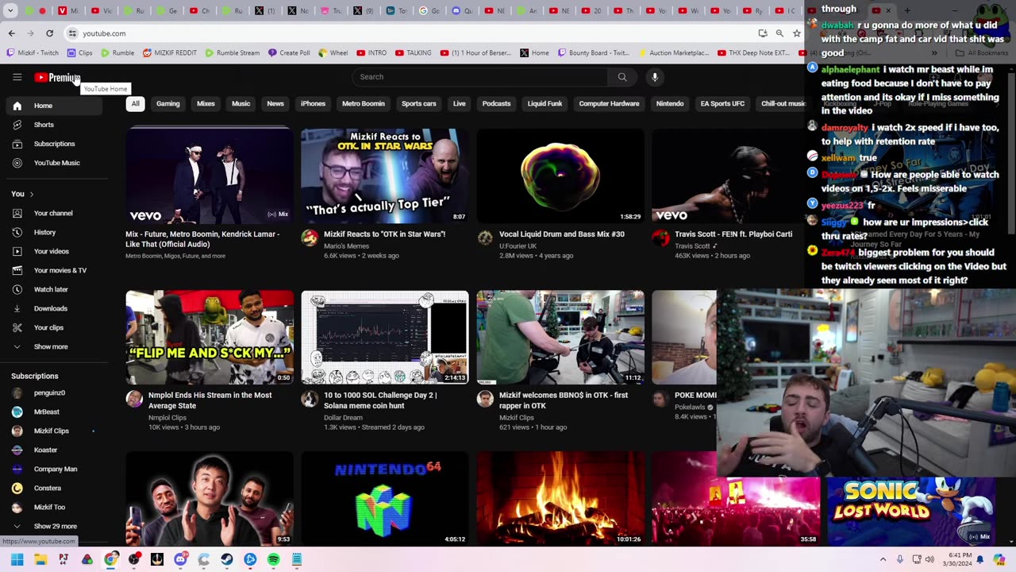1016x572 pixels.
Task: Filter videos by Liquid Funk chip
Action: tap(545, 104)
